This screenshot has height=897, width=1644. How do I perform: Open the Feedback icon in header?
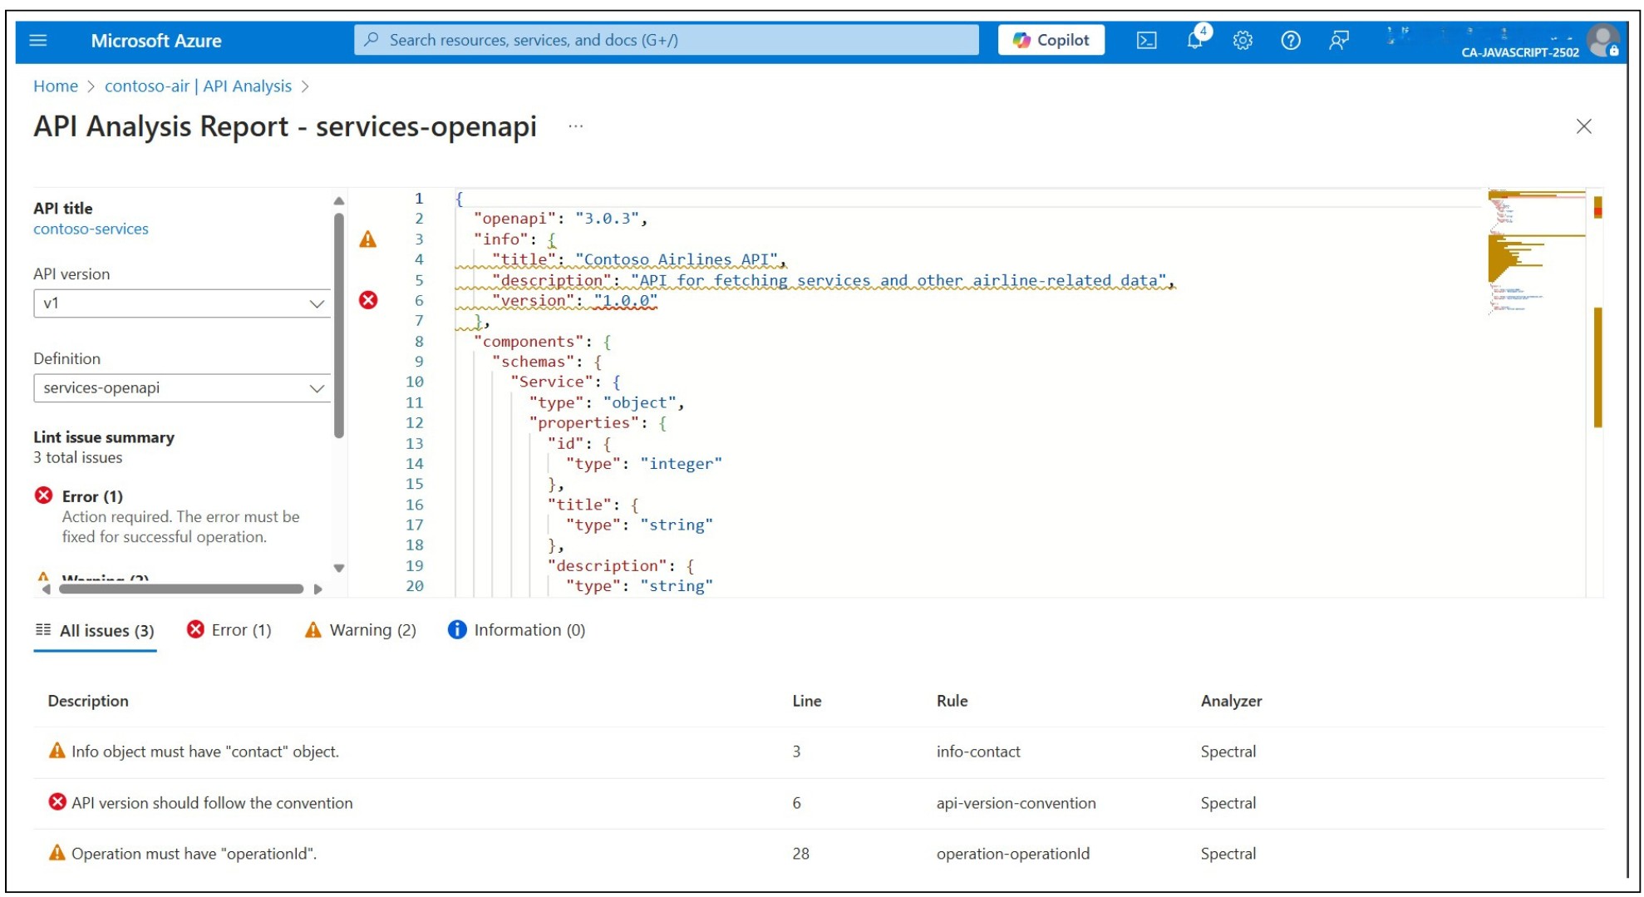tap(1338, 40)
